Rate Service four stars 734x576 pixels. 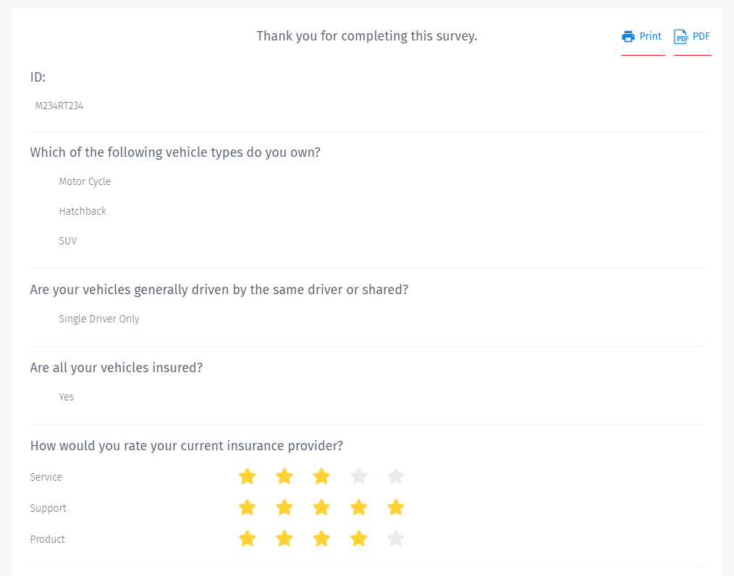(358, 476)
